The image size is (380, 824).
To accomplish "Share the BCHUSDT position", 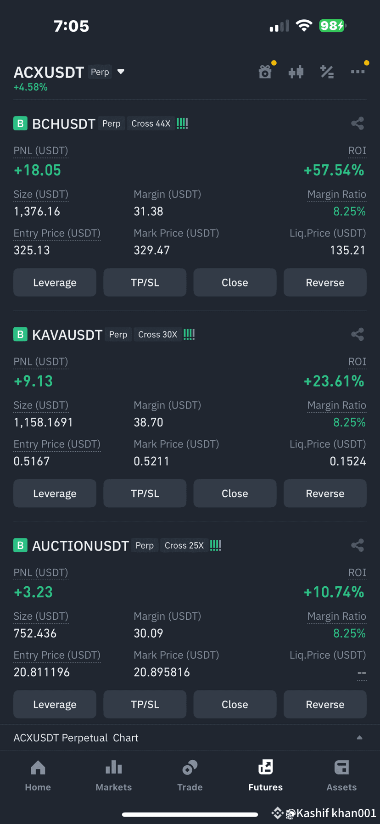I will click(x=358, y=123).
